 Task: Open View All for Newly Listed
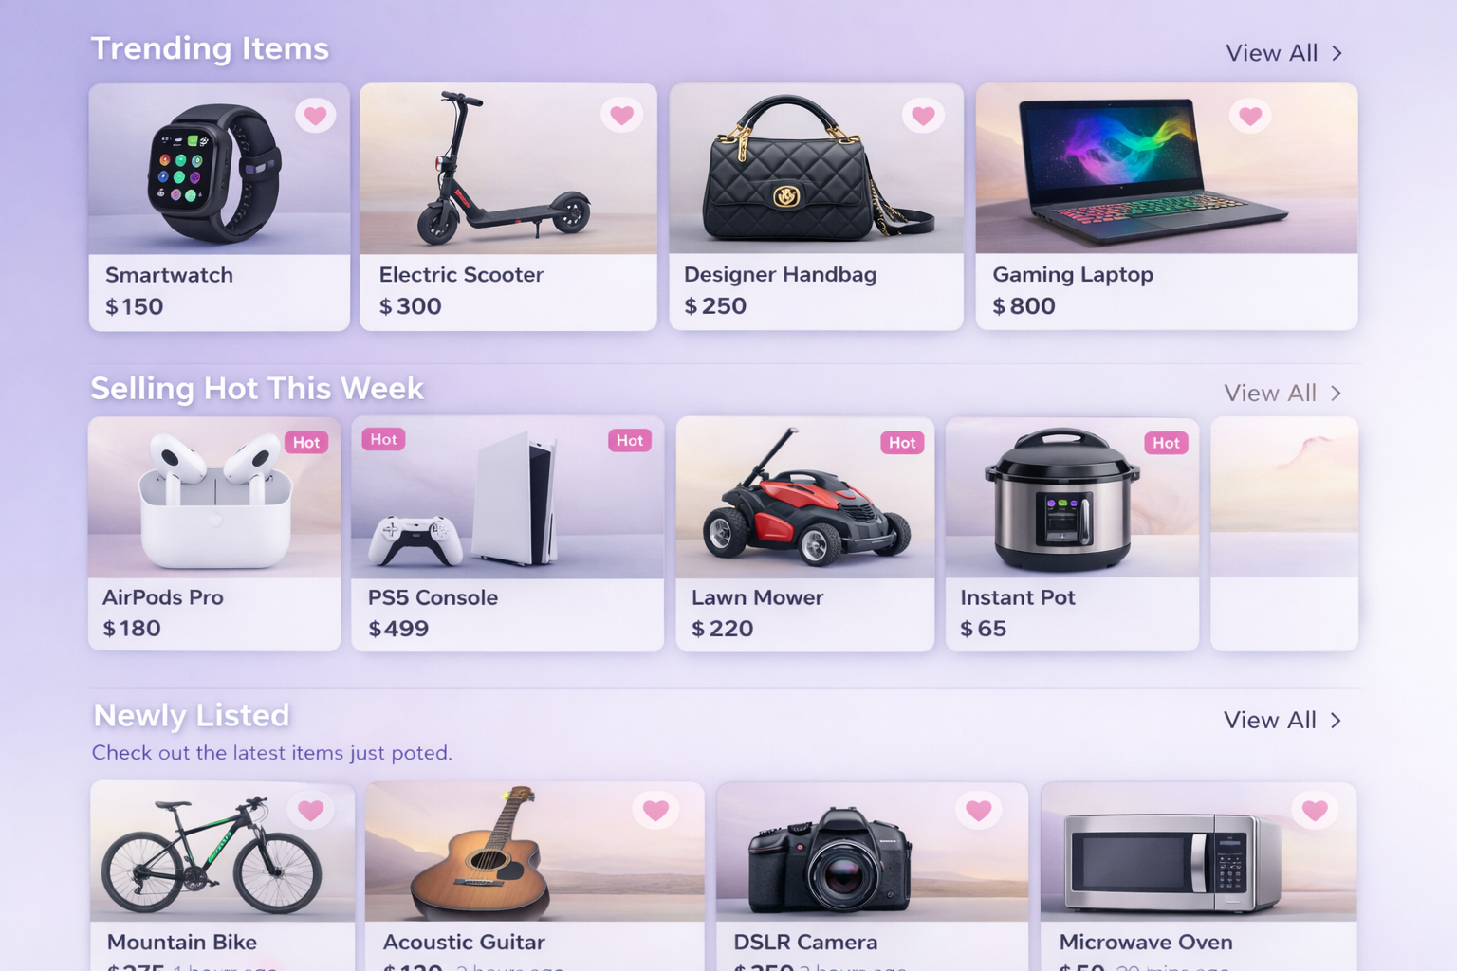point(1269,720)
